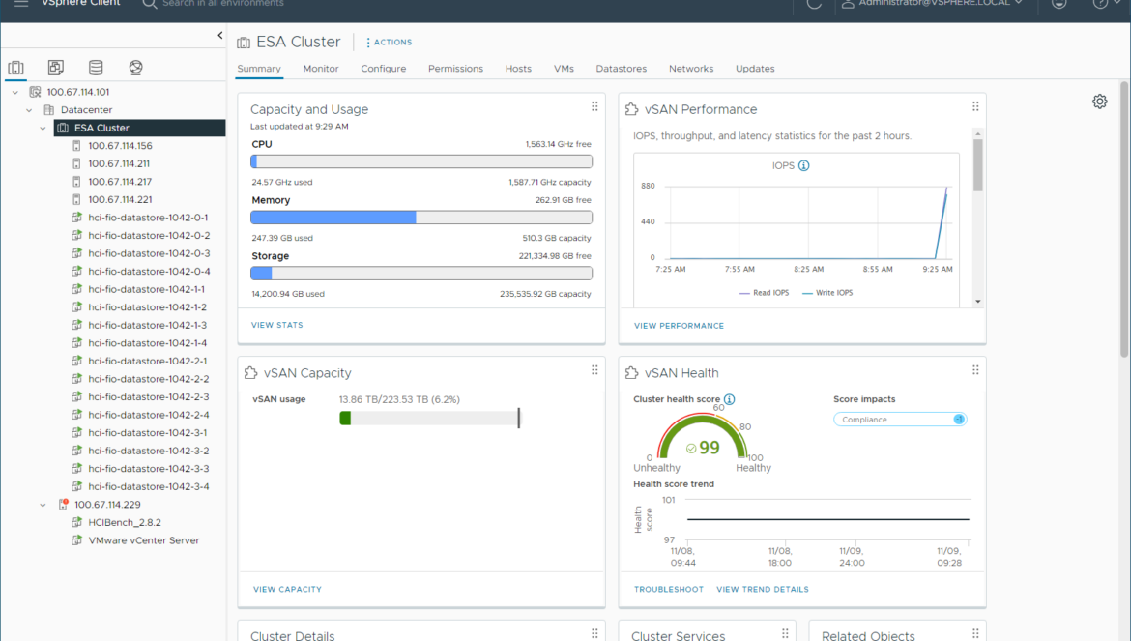Image resolution: width=1131 pixels, height=641 pixels.
Task: Collapse the 100.67.114.101 vCenter node
Action: 15,92
